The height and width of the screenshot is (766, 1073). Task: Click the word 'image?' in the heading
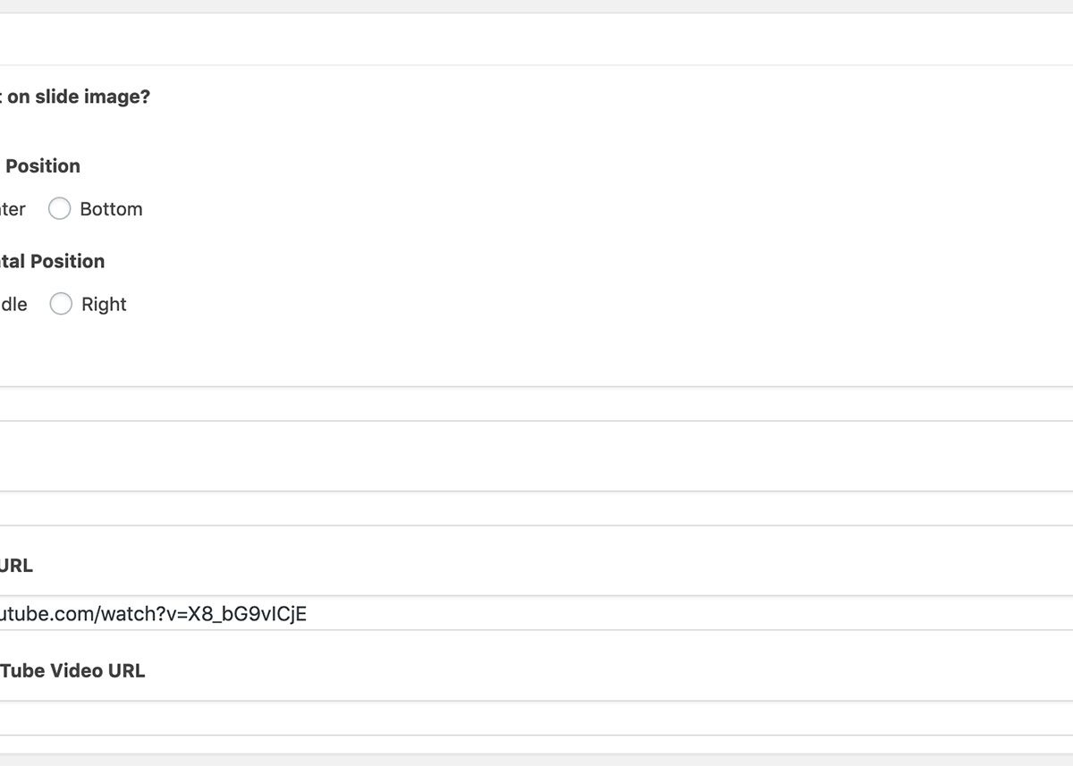pos(117,97)
